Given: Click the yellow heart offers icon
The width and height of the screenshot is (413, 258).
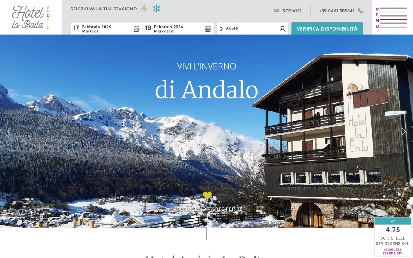Looking at the screenshot, I should (x=207, y=195).
